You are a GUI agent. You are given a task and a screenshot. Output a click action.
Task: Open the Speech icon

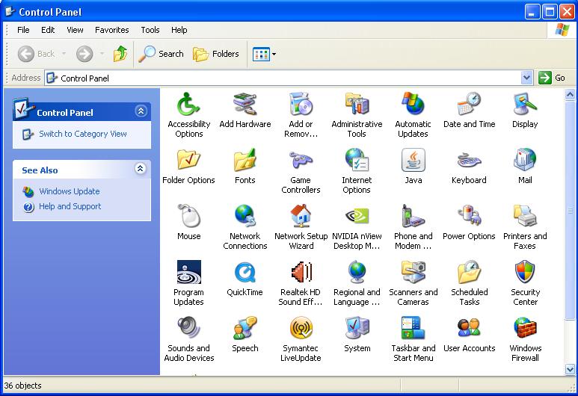click(x=245, y=328)
